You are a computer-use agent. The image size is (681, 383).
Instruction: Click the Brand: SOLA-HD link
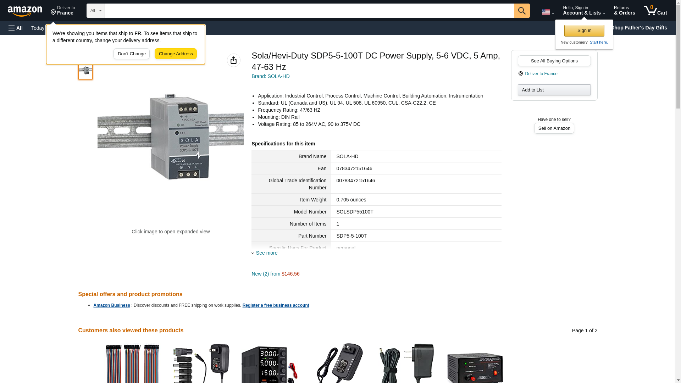(x=270, y=76)
